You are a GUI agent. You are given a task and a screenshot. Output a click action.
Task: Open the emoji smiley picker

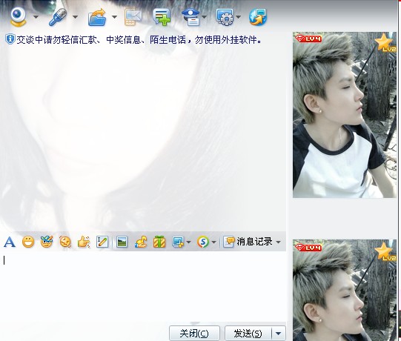[x=28, y=242]
